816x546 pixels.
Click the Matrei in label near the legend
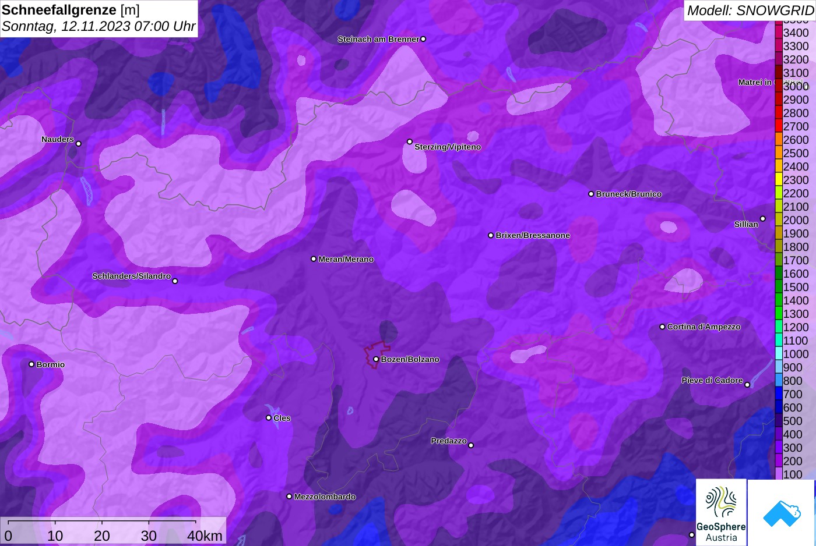[x=754, y=82]
